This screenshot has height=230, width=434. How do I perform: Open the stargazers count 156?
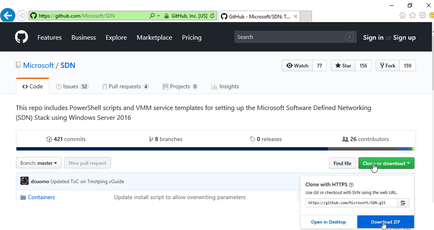(x=363, y=65)
